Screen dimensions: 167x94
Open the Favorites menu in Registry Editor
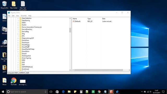23,16
